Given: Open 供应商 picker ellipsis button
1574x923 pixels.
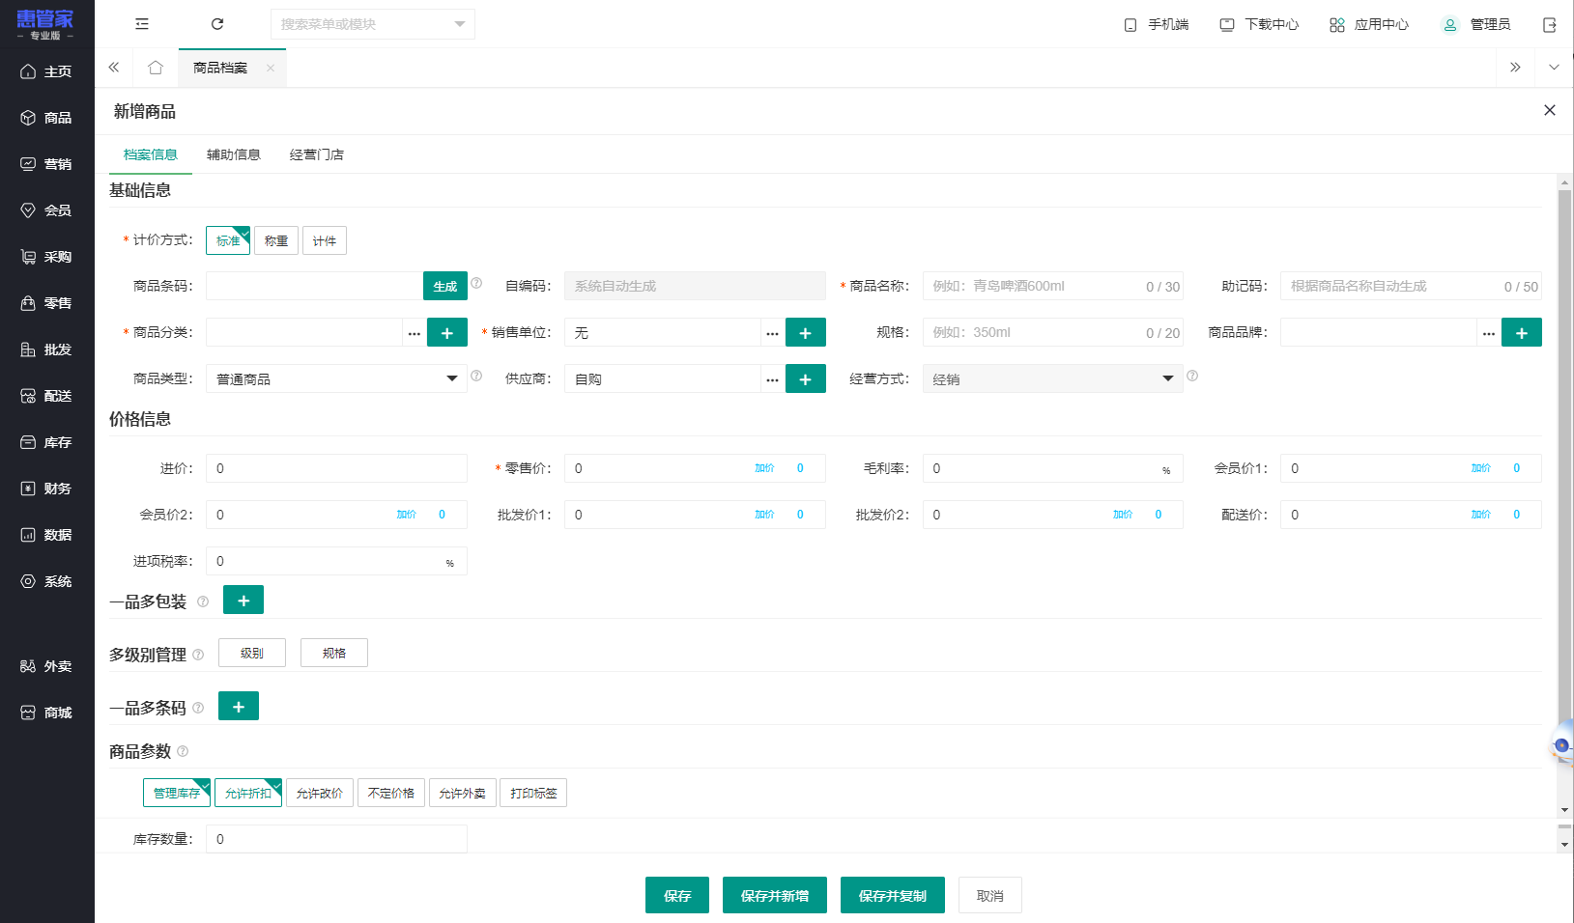Looking at the screenshot, I should coord(773,378).
